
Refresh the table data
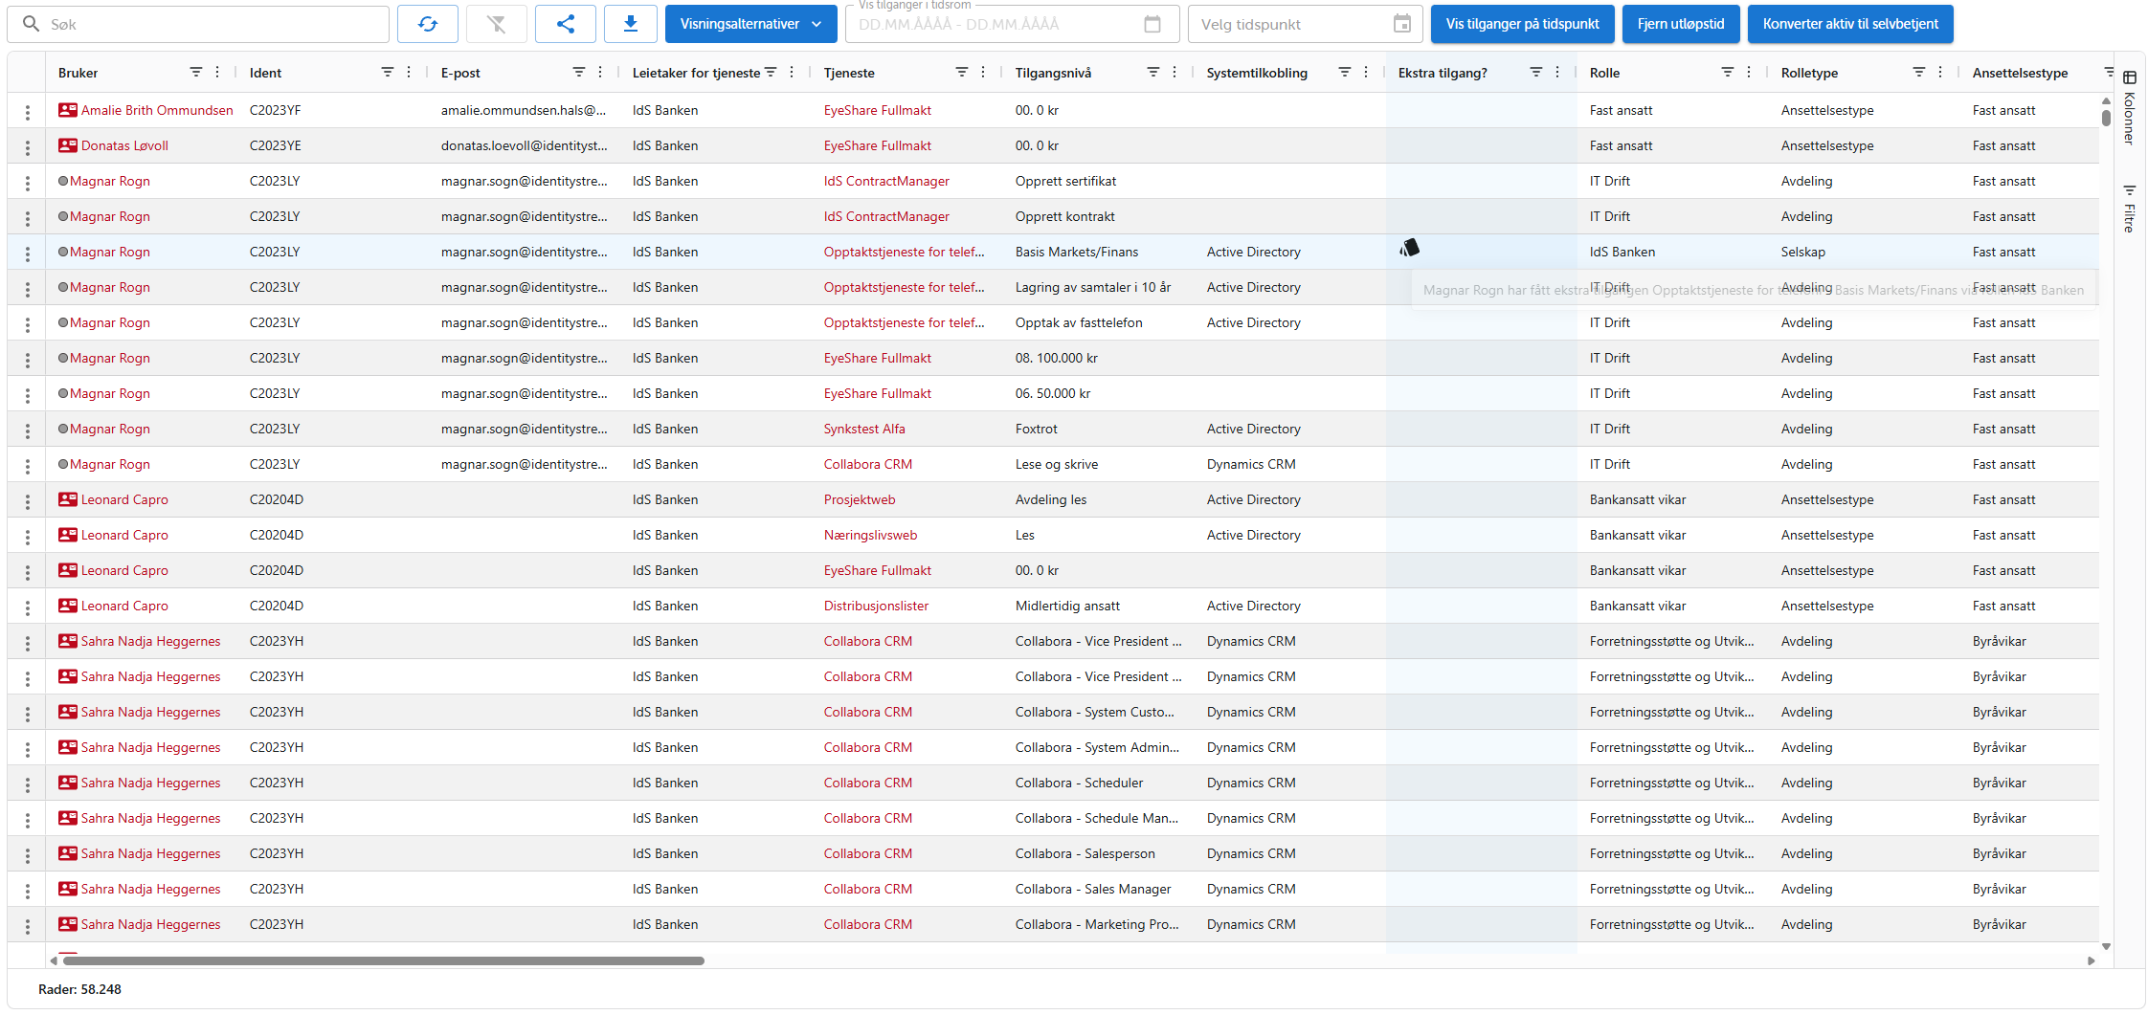tap(428, 23)
